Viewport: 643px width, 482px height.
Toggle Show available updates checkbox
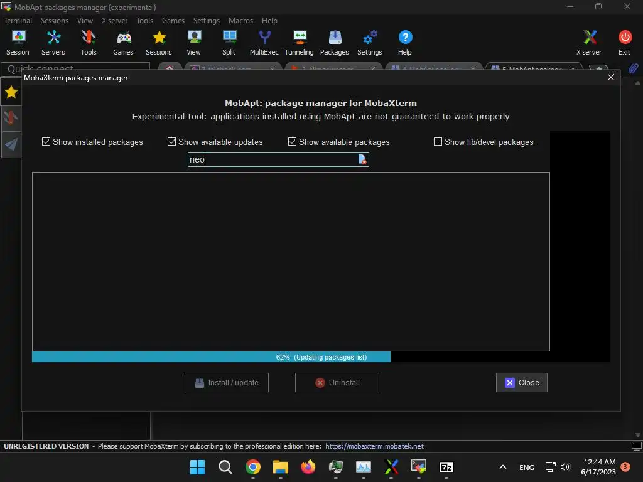click(x=171, y=142)
